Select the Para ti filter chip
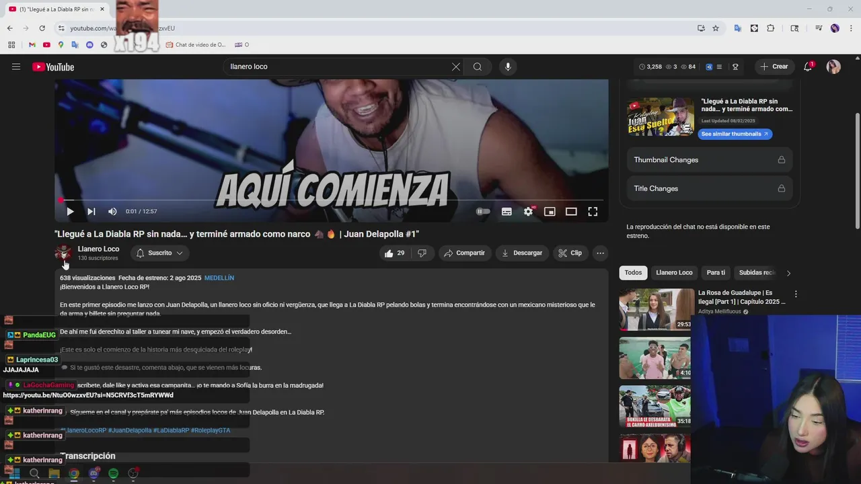The width and height of the screenshot is (861, 484). click(716, 272)
